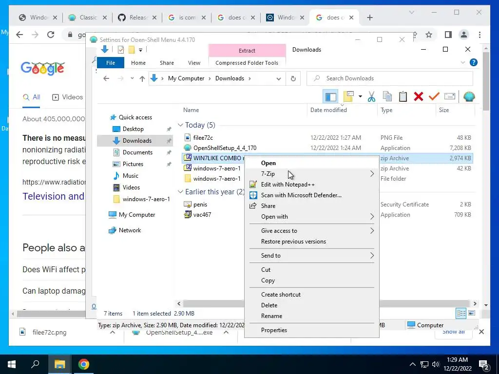
Task: Reload the page in Chrome
Action: (51, 35)
